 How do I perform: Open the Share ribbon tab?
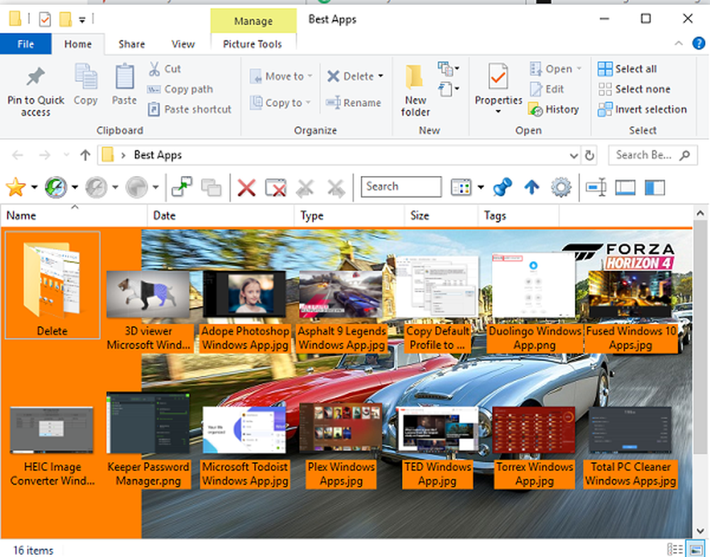tap(131, 44)
